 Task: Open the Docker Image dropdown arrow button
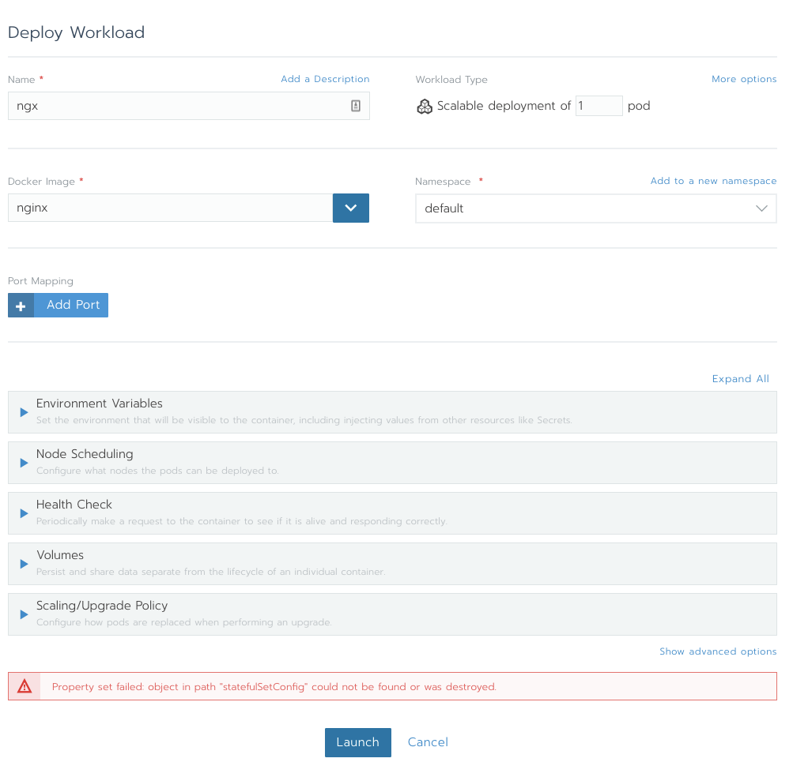(351, 208)
